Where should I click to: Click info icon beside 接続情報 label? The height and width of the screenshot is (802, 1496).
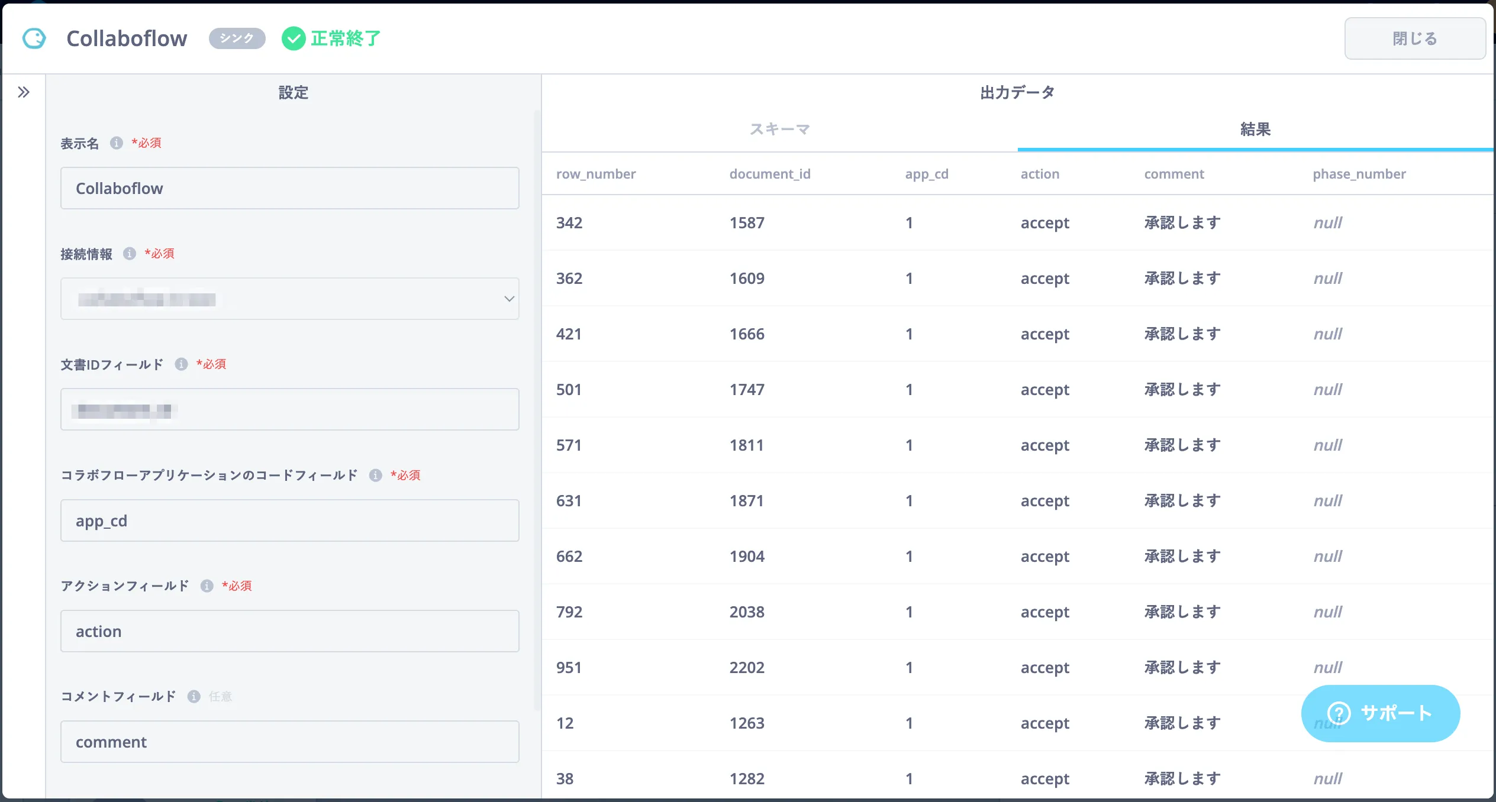tap(130, 254)
